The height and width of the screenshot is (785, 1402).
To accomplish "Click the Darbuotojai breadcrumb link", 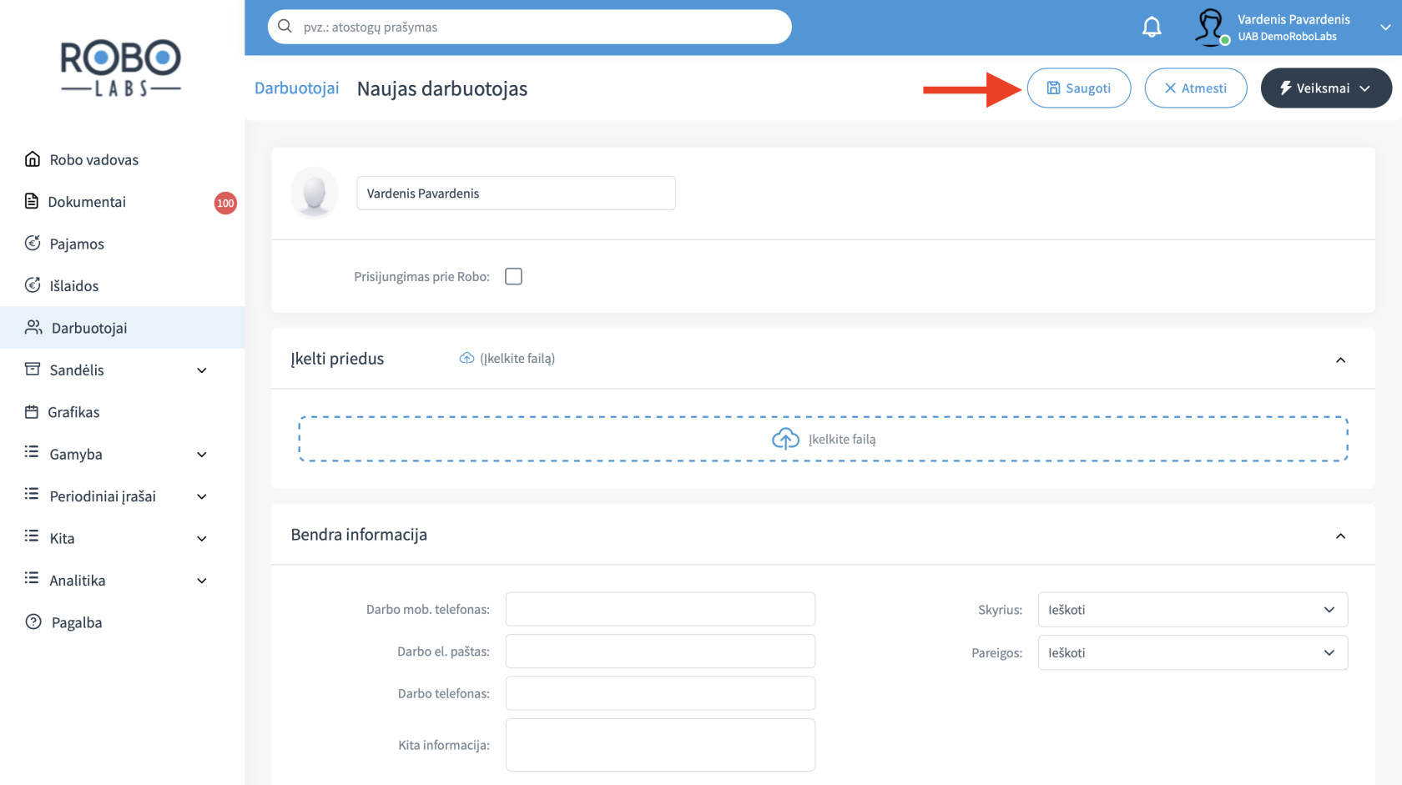I will [x=296, y=88].
